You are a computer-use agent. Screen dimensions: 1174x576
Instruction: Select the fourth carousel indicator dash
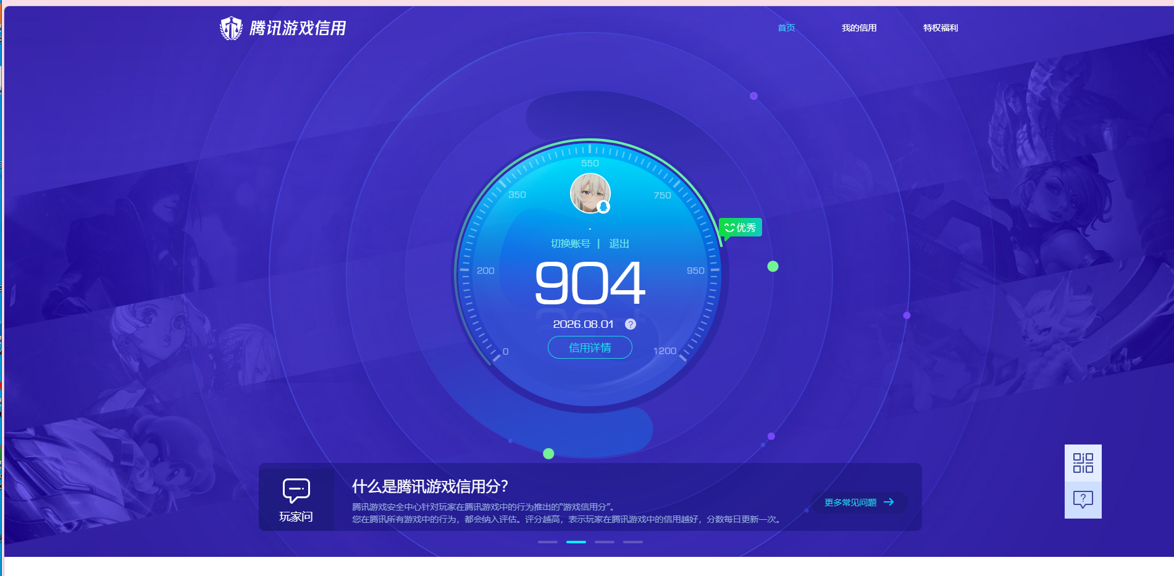click(x=633, y=542)
